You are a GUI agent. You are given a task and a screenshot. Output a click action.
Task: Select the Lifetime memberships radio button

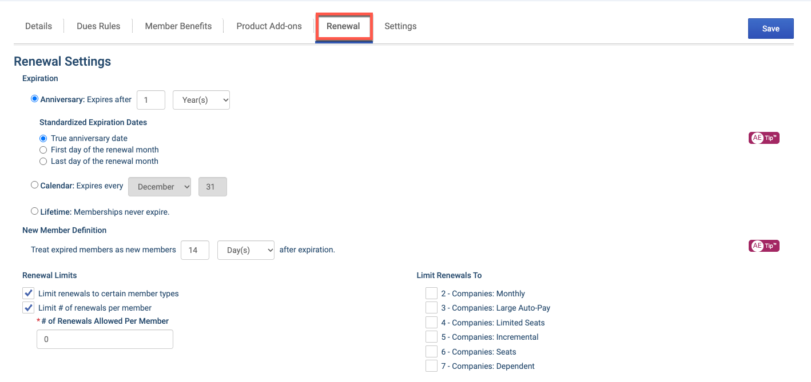click(34, 211)
